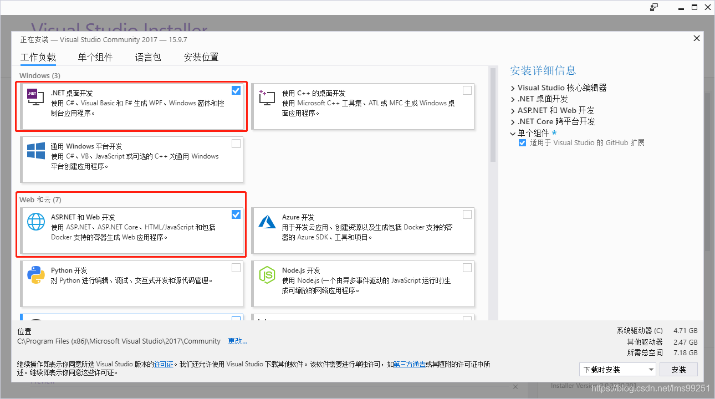Click the 系统驱动器 (C) 4.71 GB value
715x399 pixels.
(x=686, y=331)
